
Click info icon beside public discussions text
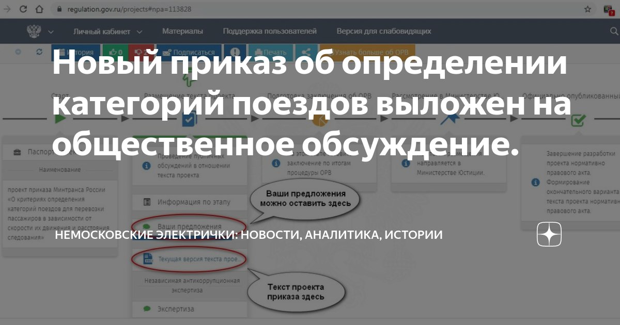coord(147,166)
